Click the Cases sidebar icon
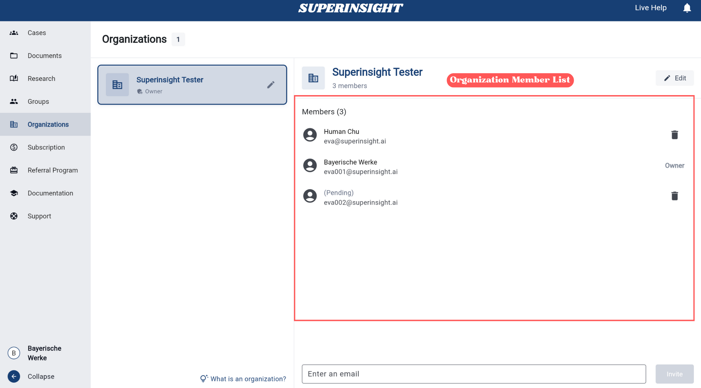This screenshot has height=388, width=701. click(14, 33)
